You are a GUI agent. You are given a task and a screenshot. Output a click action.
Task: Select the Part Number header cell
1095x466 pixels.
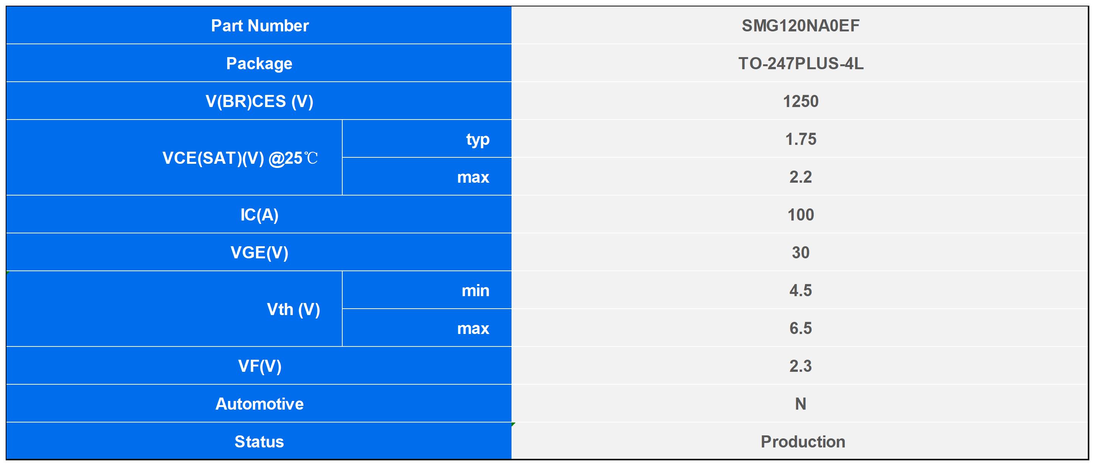pos(259,25)
